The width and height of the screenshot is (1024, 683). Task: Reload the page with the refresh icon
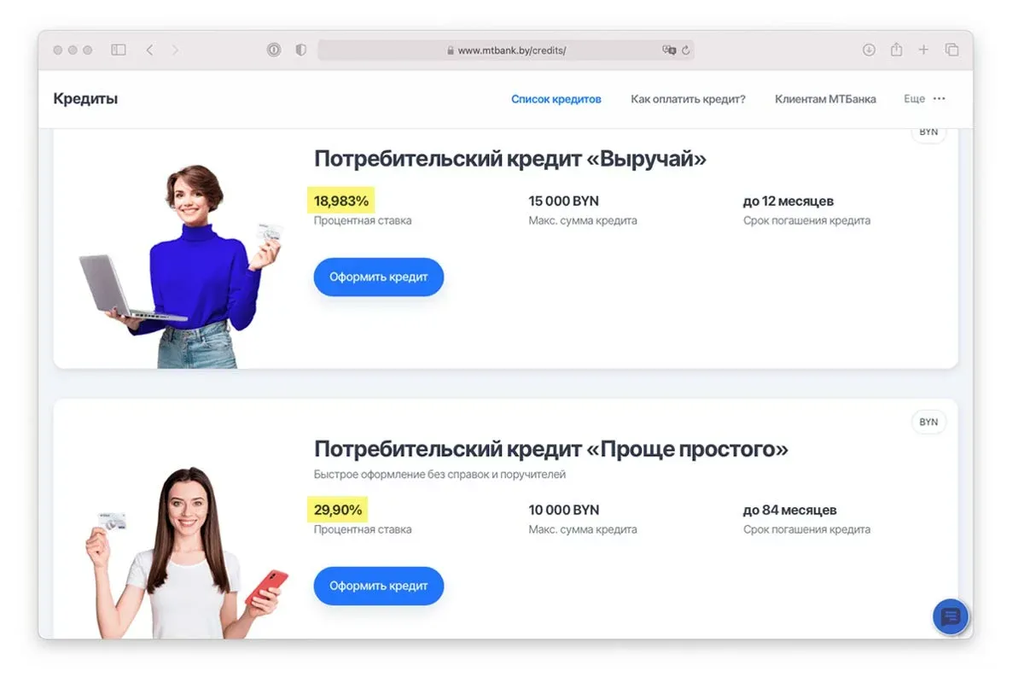pyautogui.click(x=685, y=50)
